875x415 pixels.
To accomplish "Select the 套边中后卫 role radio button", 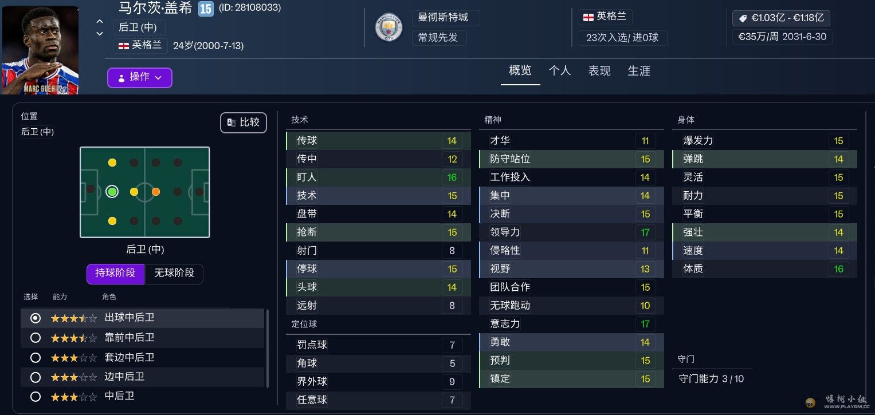I will (x=36, y=358).
